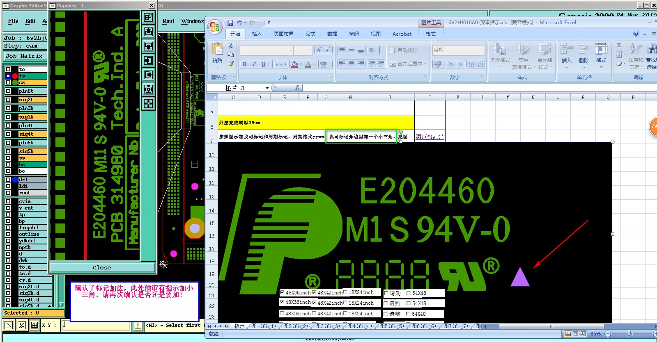Screen dimensions: 657x342
Task: Open the fill color dropdown arrow
Action: point(301,64)
